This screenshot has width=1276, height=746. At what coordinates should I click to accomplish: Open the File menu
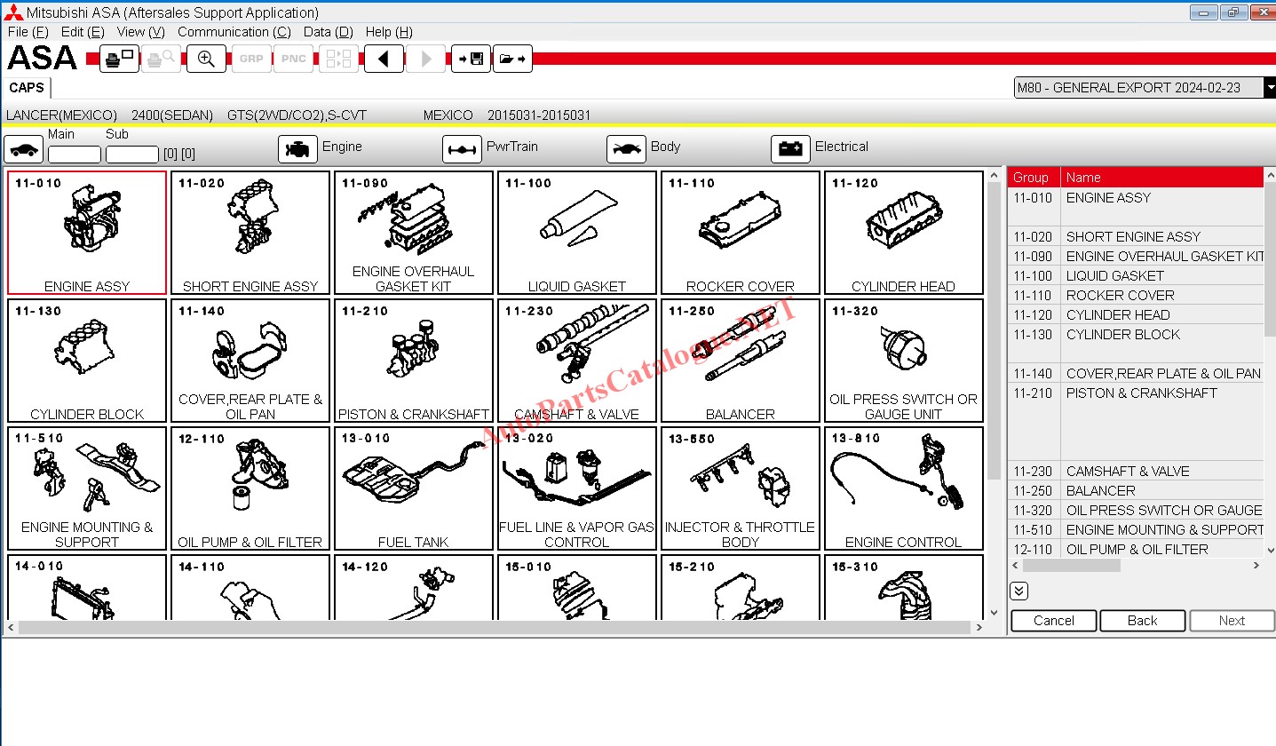point(28,32)
